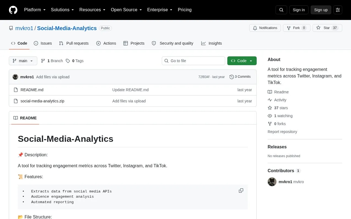Open mvkro1 author name in commit row
This screenshot has height=219, width=351.
pos(27,77)
